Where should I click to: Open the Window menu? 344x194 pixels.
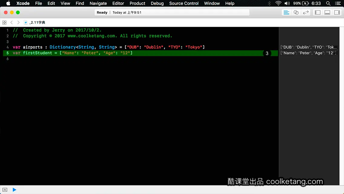212,3
